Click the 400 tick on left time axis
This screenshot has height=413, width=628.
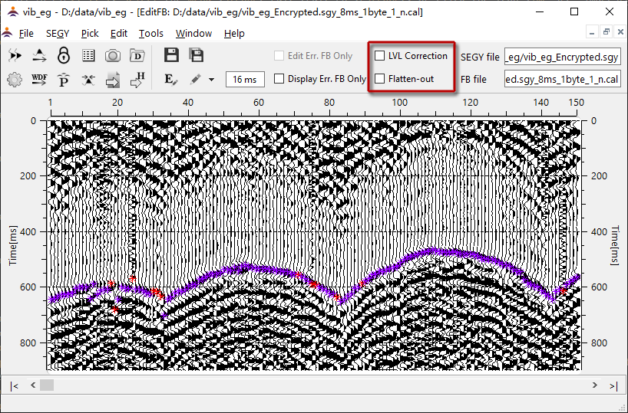28,231
